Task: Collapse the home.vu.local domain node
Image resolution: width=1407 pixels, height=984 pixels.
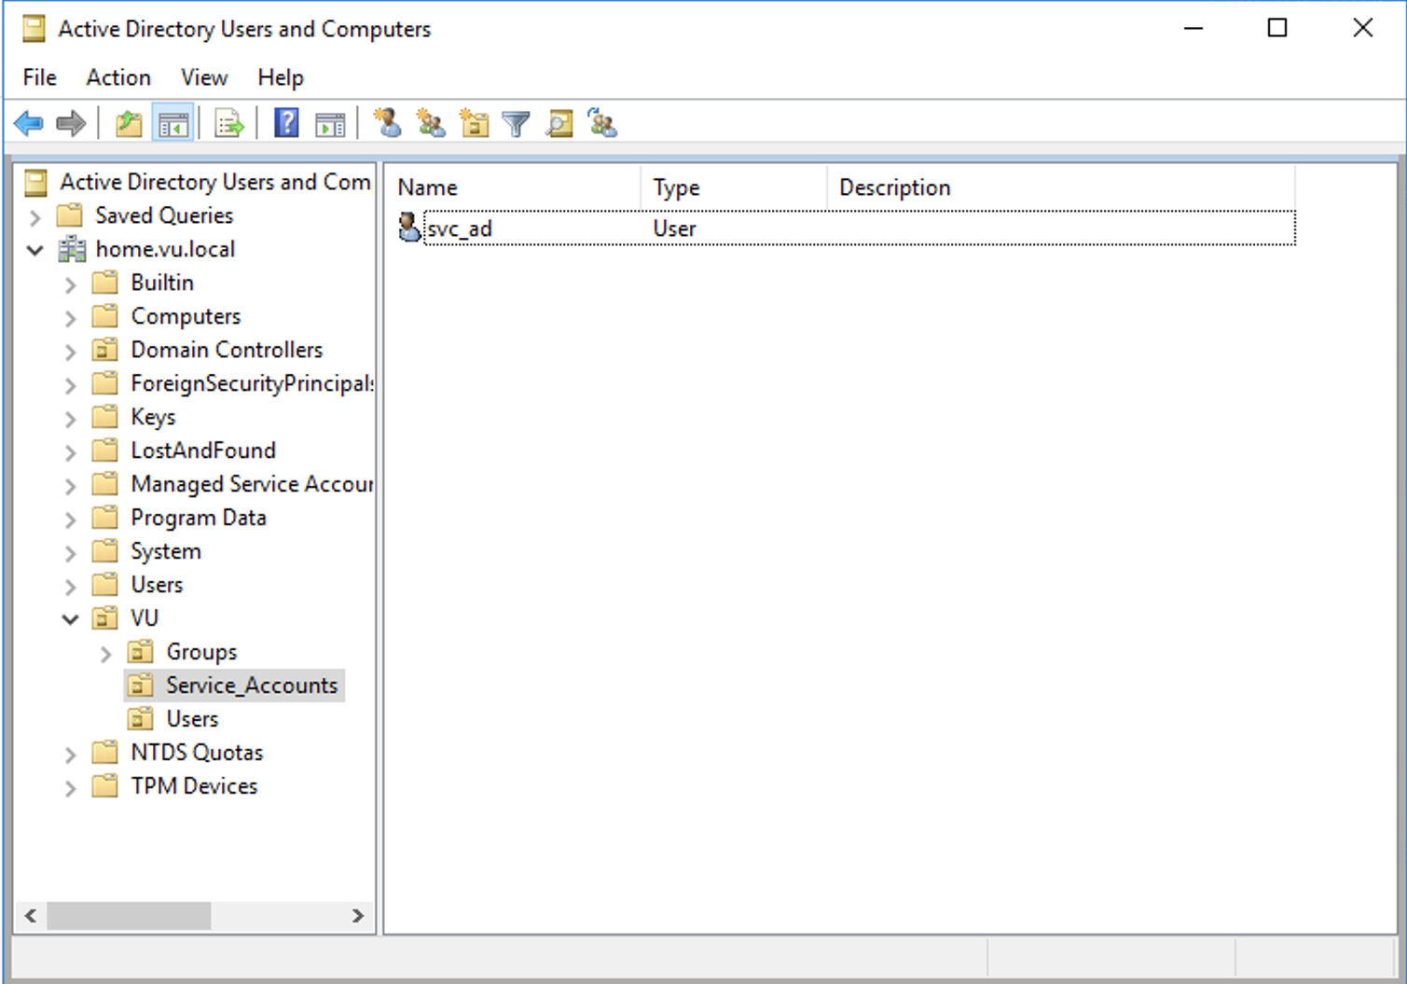Action: tap(35, 250)
